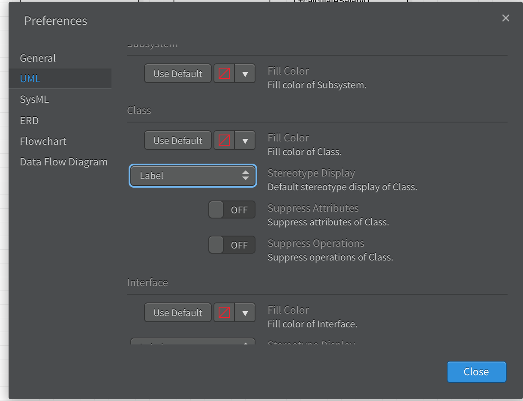Open the ERD preferences section
Screen dimensions: 523x401
pos(29,120)
